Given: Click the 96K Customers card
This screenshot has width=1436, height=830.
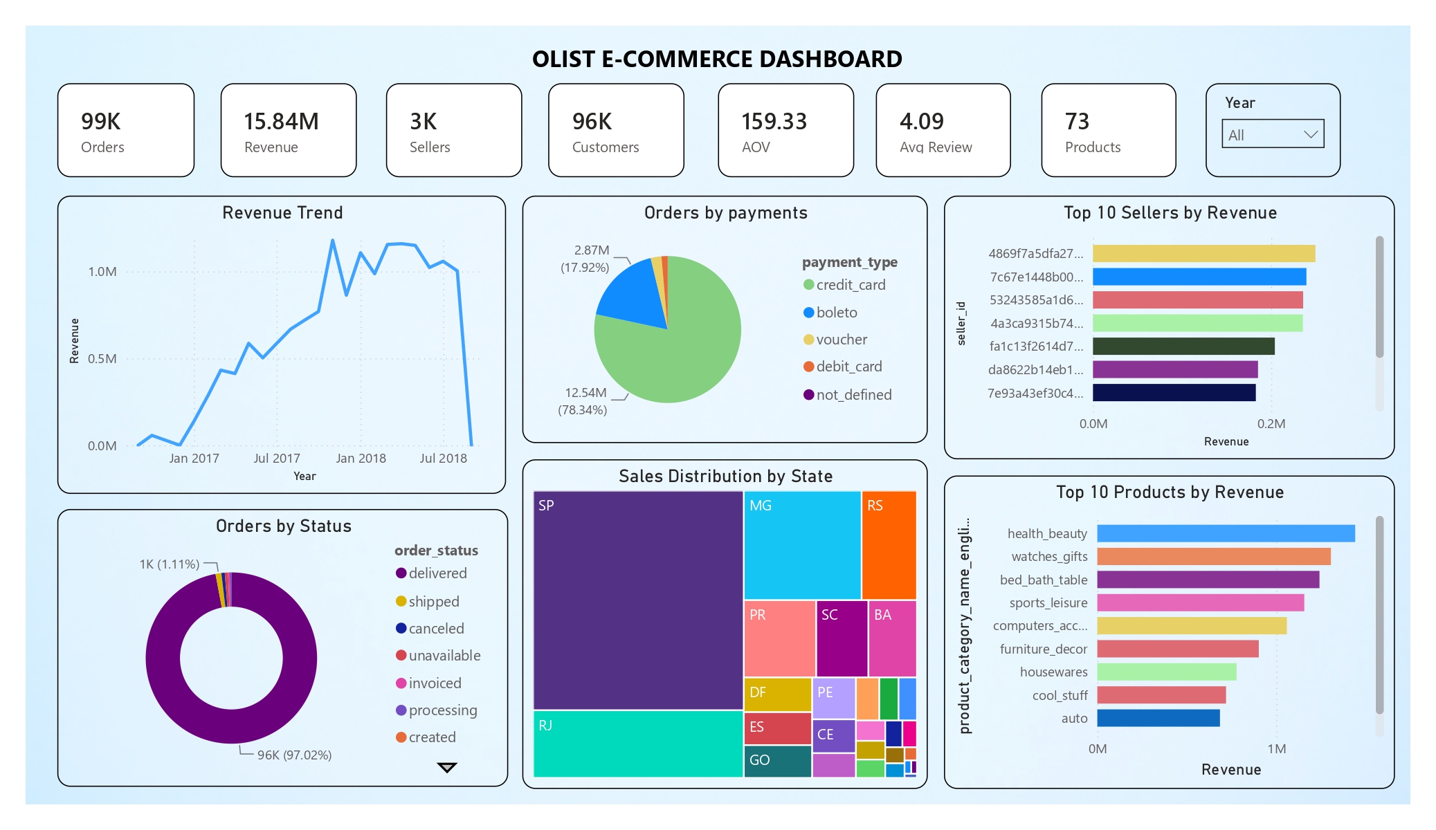Looking at the screenshot, I should (x=616, y=130).
